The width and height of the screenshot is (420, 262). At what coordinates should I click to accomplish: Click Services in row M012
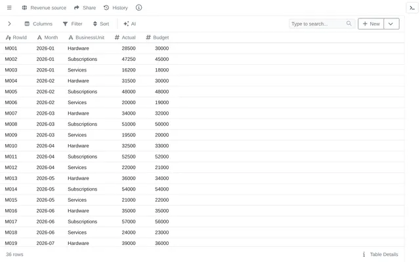tap(77, 168)
